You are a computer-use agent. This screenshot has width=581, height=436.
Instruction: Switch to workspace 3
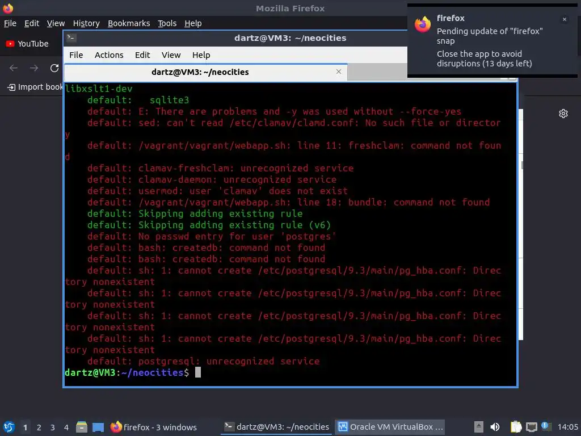53,427
